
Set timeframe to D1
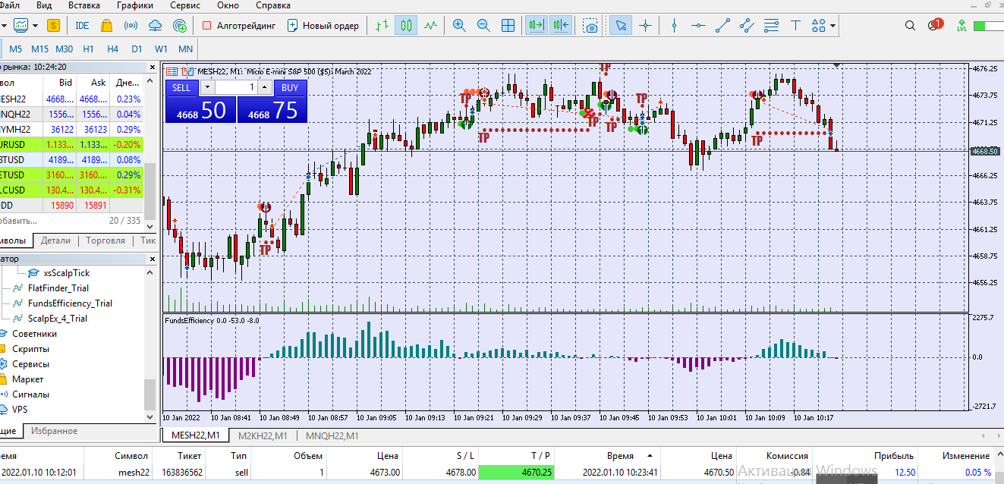tap(137, 49)
